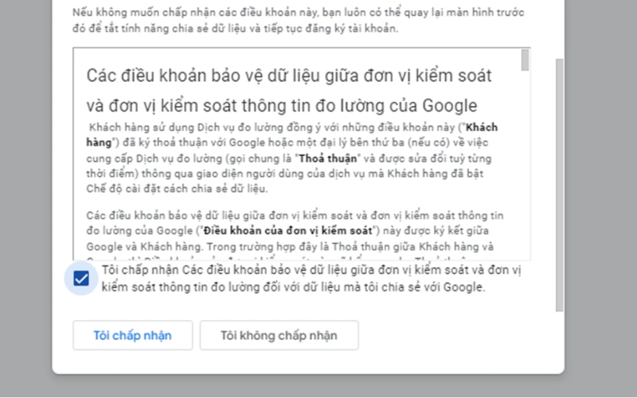Click the 'Các điều khoản bảo vệ dữ liệu' heading
The image size is (637, 398).
pos(289,91)
